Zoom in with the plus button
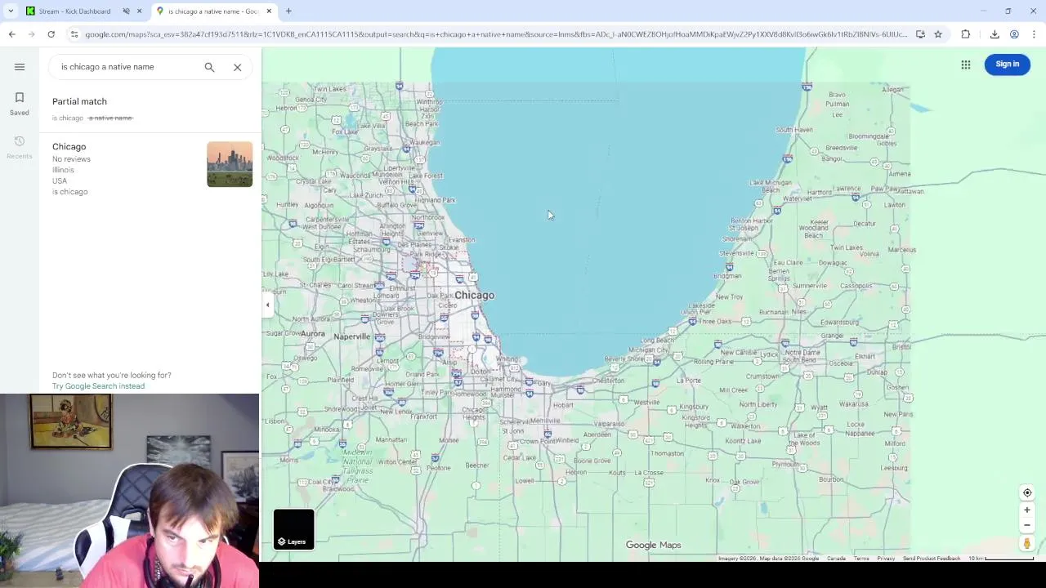 click(x=1027, y=510)
